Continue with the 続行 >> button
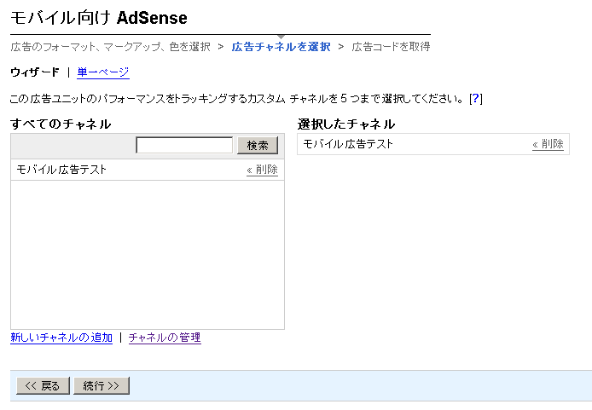Screen dimensions: 592x410 click(102, 385)
